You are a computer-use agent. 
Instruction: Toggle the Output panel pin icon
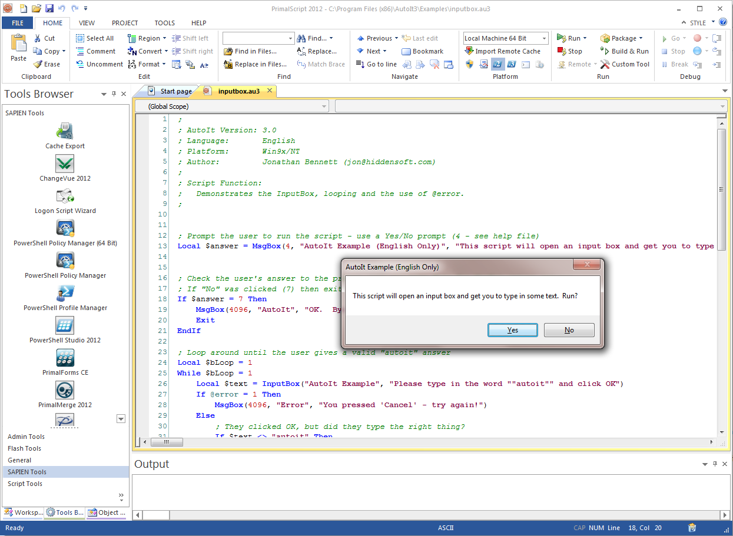pyautogui.click(x=715, y=464)
